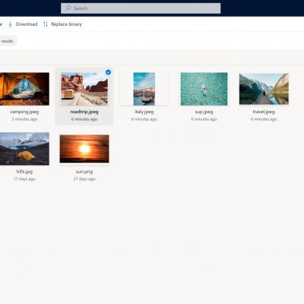Click the camping.jpeg file name
The width and height of the screenshot is (304, 304).
24,112
